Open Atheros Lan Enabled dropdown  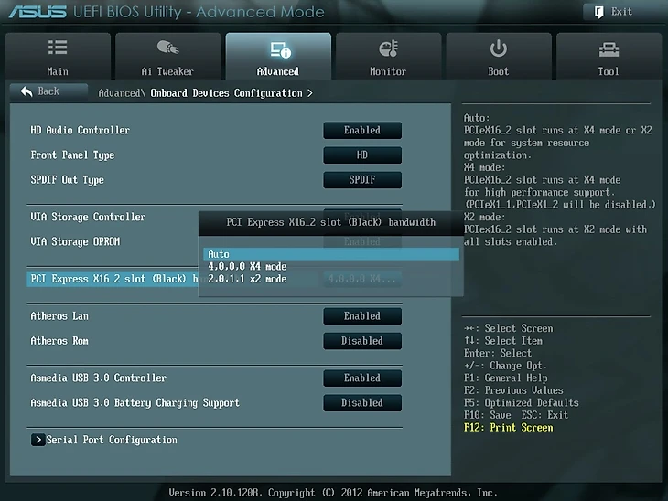[362, 316]
